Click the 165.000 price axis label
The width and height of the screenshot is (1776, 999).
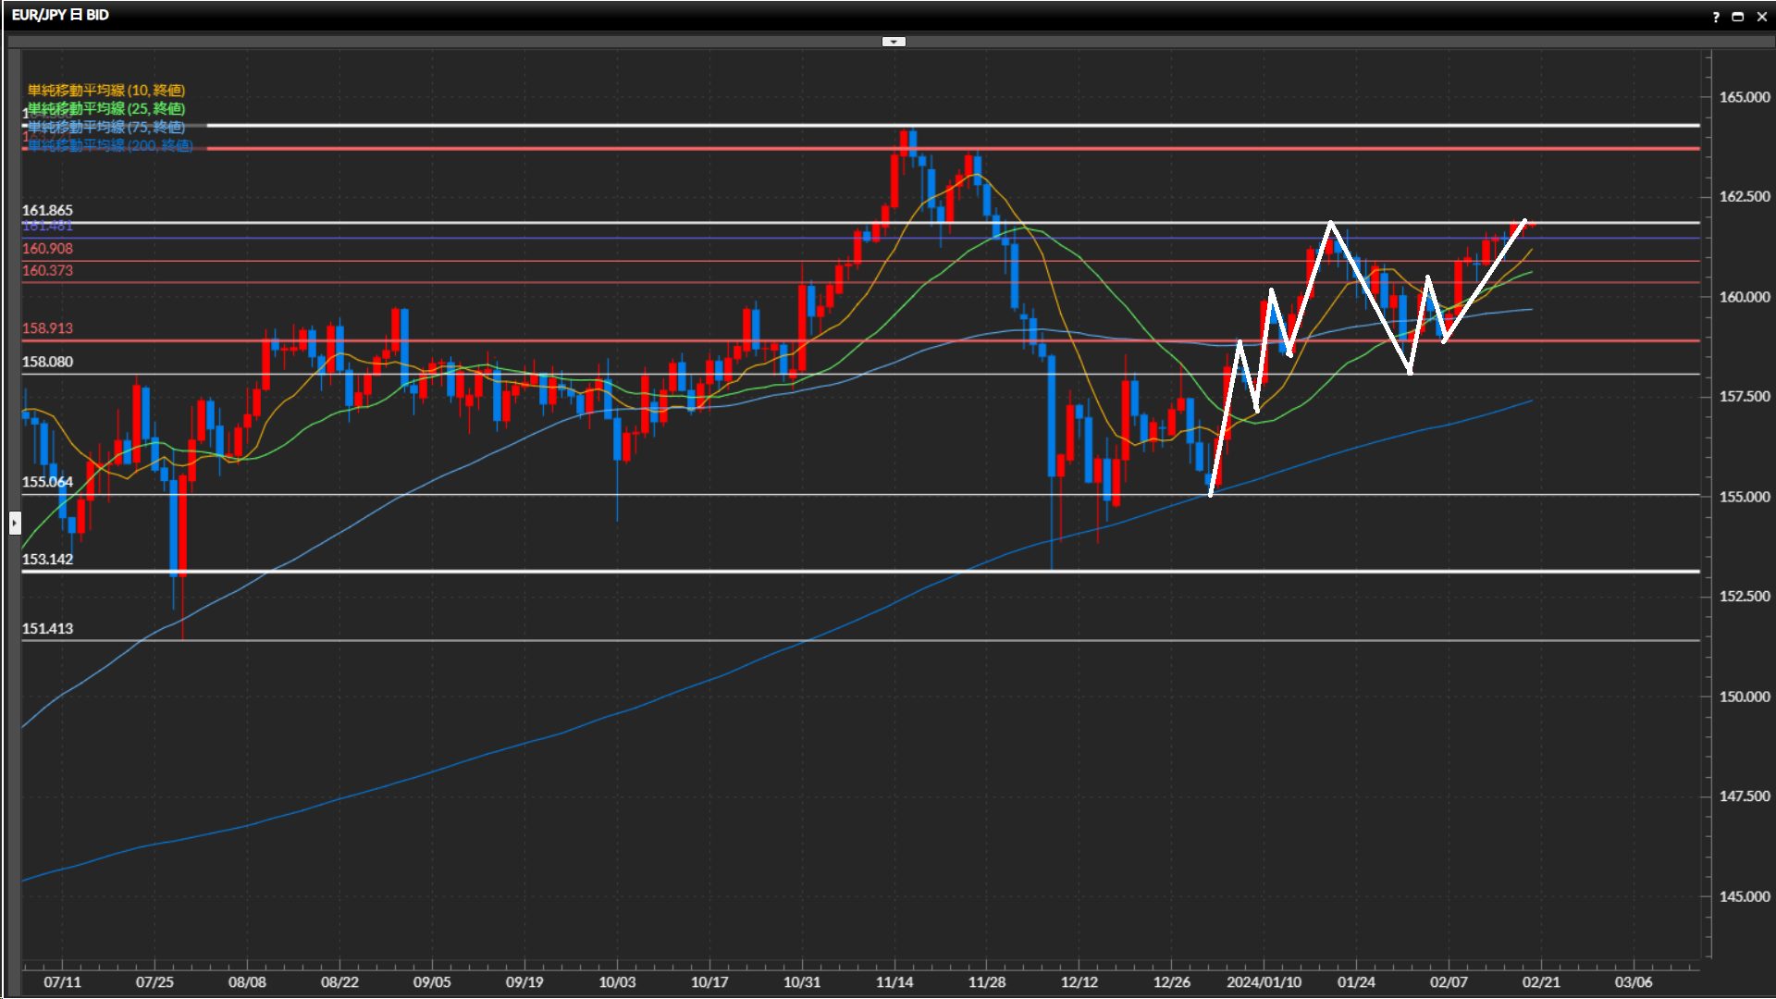point(1744,97)
